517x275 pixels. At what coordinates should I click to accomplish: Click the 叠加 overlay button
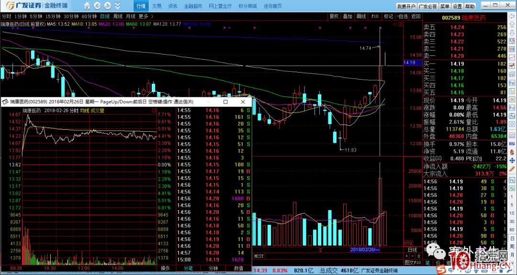click(x=347, y=16)
